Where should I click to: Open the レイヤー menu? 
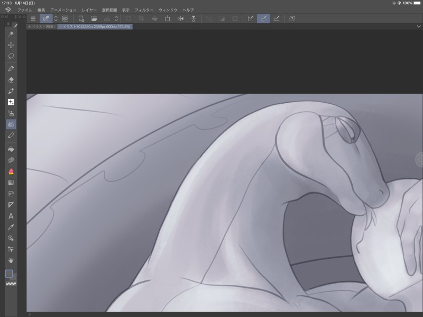pos(89,10)
